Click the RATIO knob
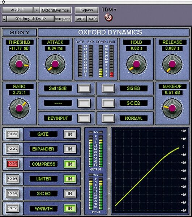192x217 pixels. coord(19,109)
